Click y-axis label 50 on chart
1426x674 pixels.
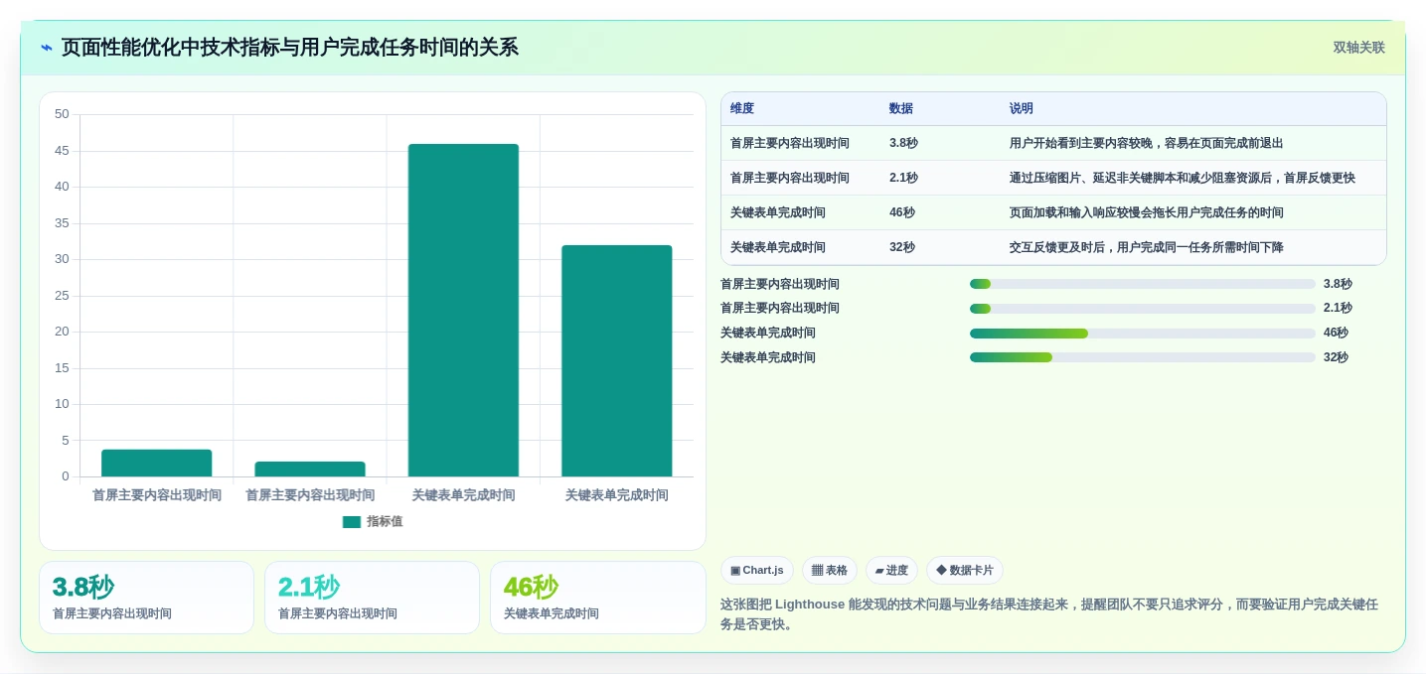tap(62, 114)
